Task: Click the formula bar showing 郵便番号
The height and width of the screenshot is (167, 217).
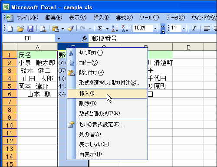Action: 153,39
